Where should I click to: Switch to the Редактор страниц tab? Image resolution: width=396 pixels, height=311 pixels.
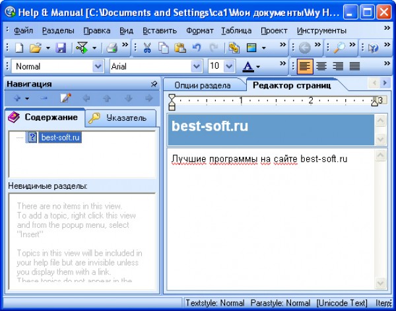(x=292, y=85)
